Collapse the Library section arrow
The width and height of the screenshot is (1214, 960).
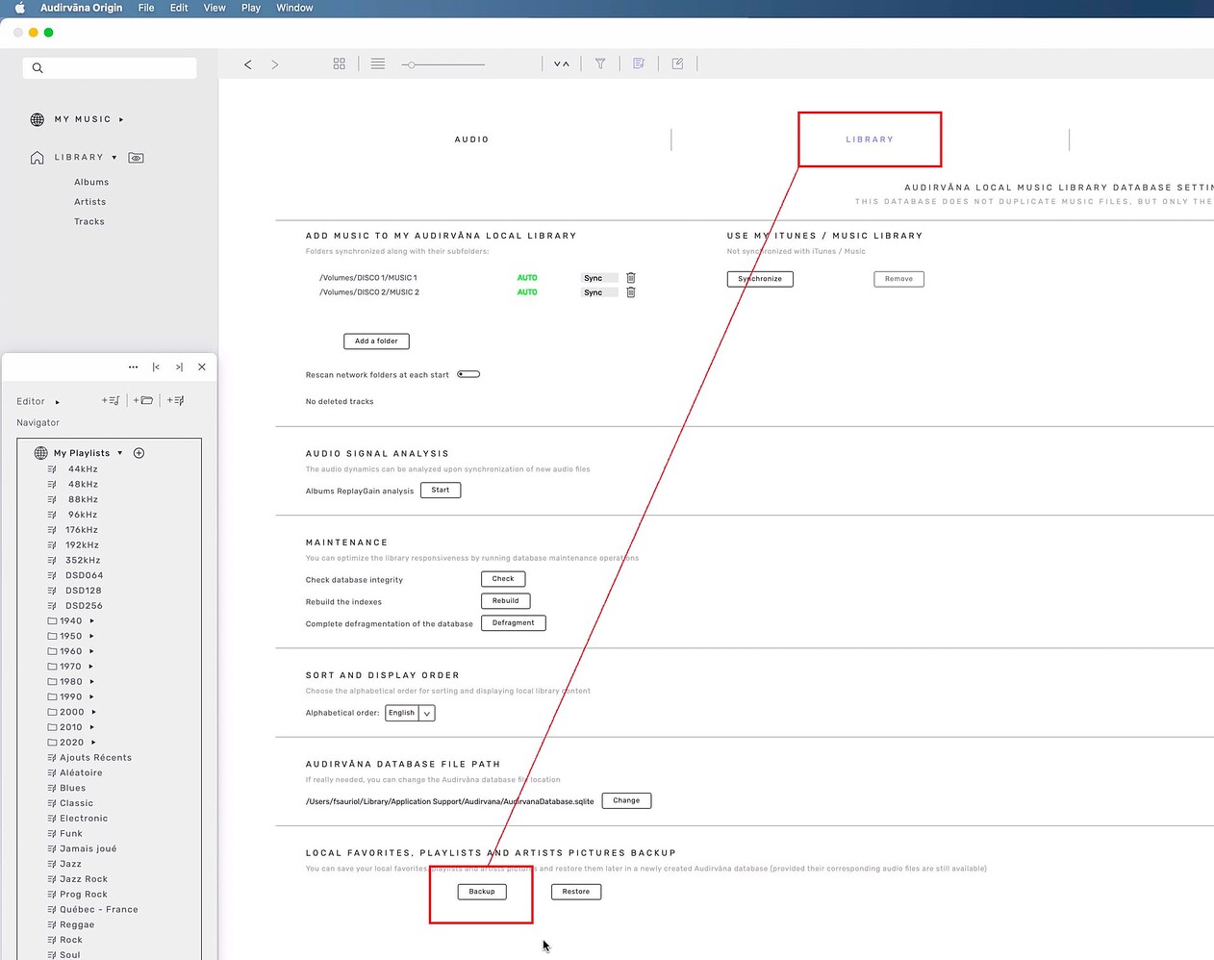click(114, 158)
